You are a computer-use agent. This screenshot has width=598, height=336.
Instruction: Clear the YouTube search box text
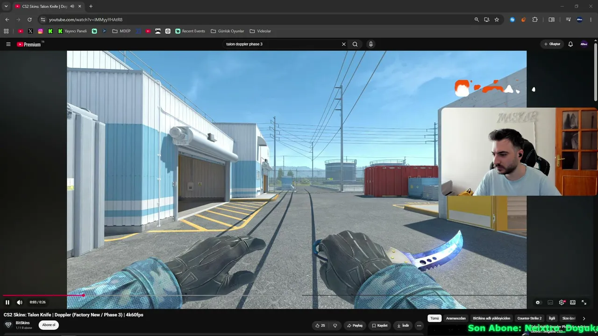click(344, 44)
